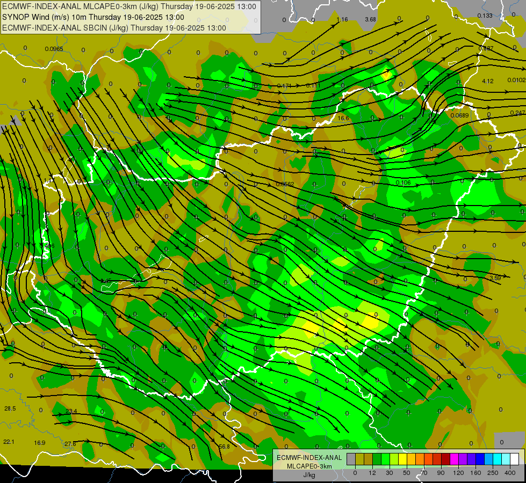Click the map value '0.0689'
Image resolution: width=526 pixels, height=483 pixels.
point(459,115)
